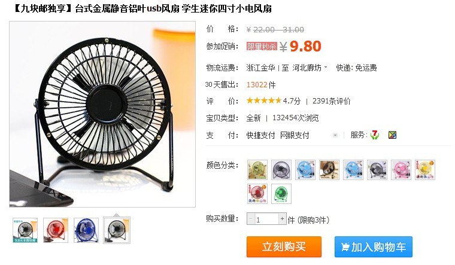
Task: Choose the yellow fan color swatch
Action: [x=425, y=170]
